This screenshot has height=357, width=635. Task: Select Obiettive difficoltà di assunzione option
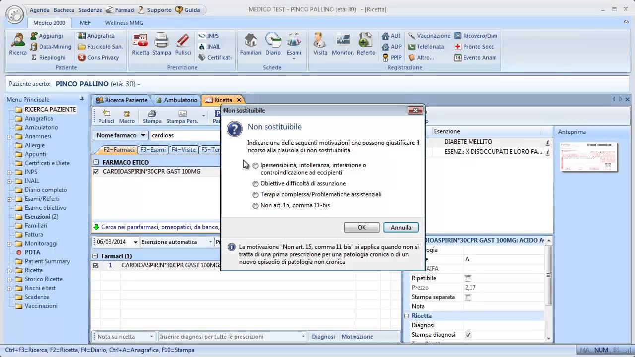pyautogui.click(x=255, y=184)
